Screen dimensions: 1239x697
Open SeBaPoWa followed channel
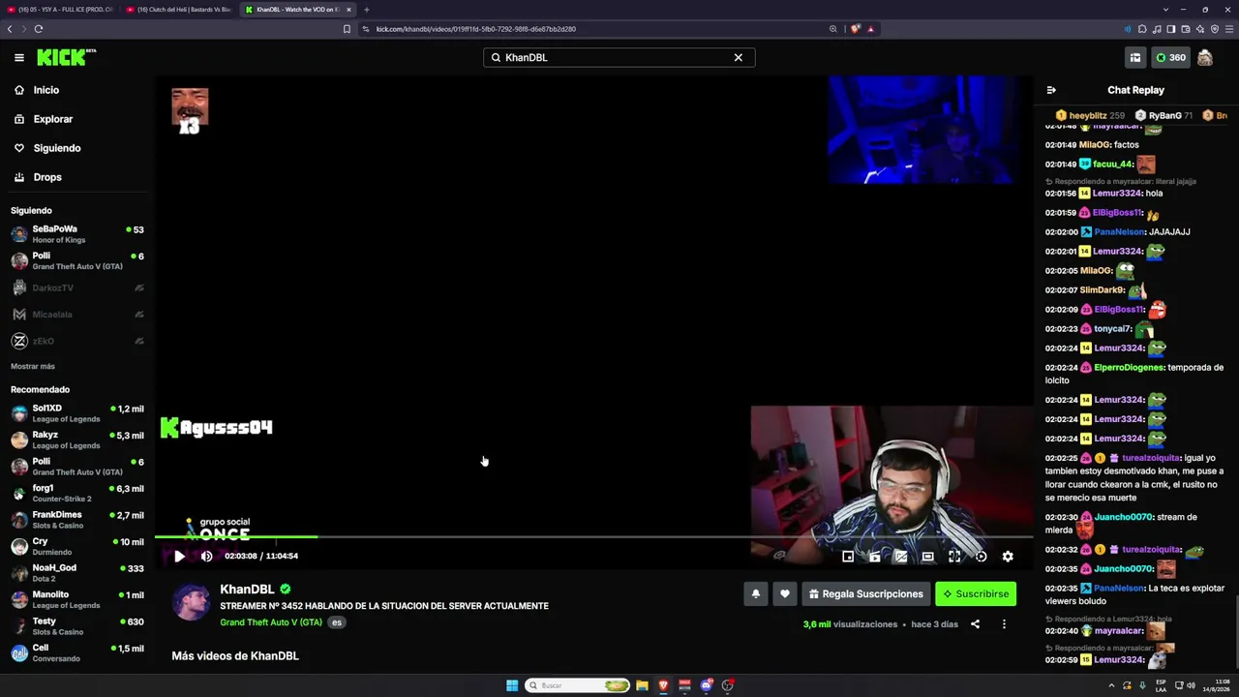coord(77,234)
